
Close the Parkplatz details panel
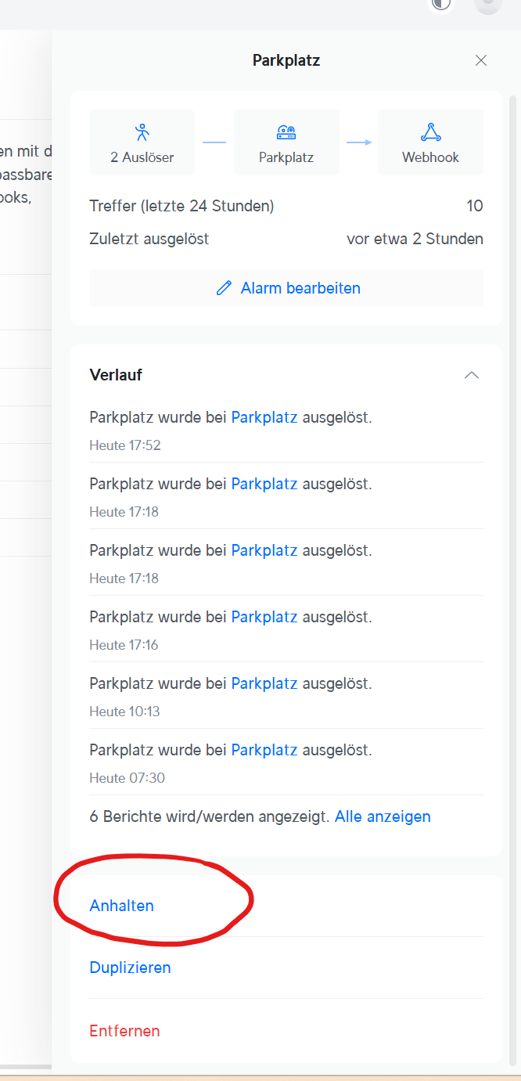[481, 60]
